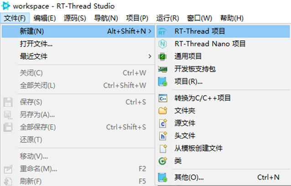Click the 源文件 C file icon
This screenshot has width=291, height=186.
pyautogui.click(x=163, y=124)
